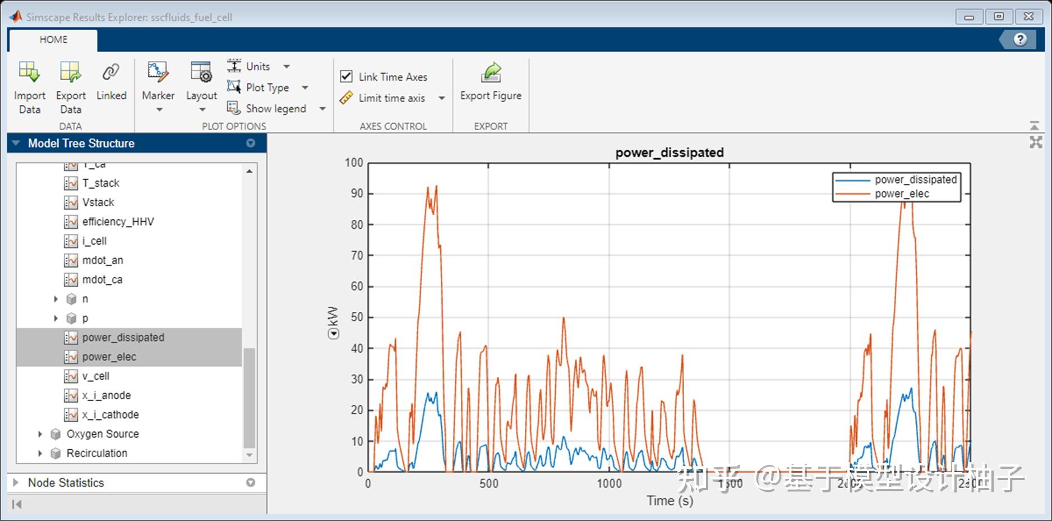
Task: Select the efficiency_HHV tree item
Action: pyautogui.click(x=118, y=222)
